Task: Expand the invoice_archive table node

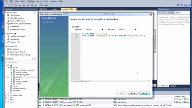Action: pyautogui.click(x=11, y=72)
